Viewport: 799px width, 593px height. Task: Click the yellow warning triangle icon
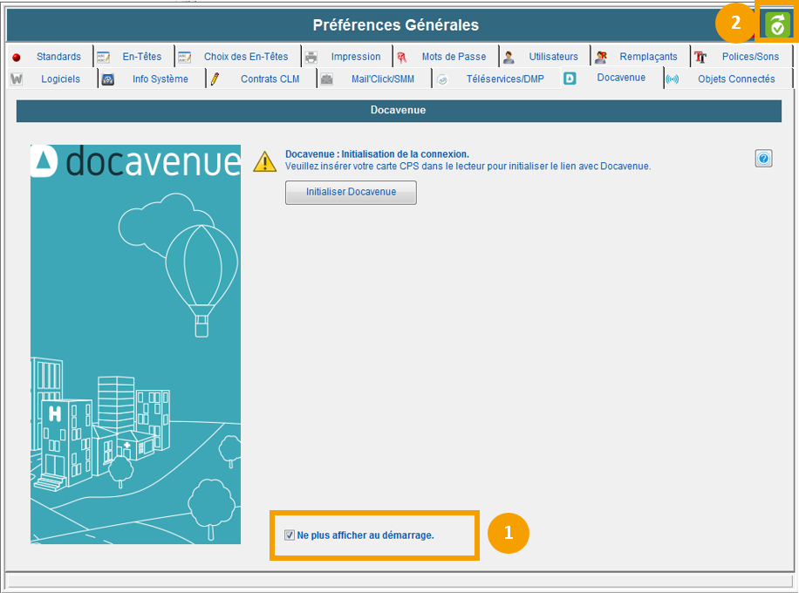(264, 161)
